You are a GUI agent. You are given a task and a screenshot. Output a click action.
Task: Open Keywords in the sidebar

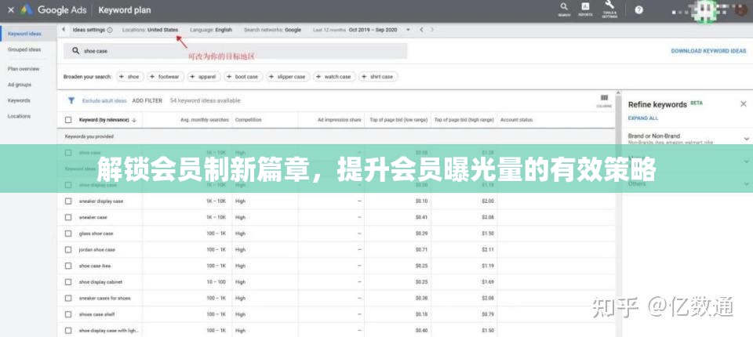coord(19,100)
